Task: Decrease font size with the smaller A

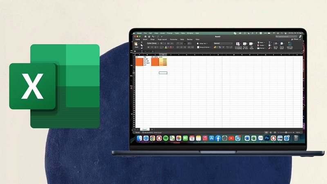Action: coord(172,43)
